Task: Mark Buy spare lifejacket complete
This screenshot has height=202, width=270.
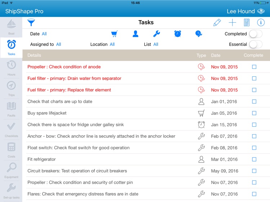Action: tap(254, 113)
